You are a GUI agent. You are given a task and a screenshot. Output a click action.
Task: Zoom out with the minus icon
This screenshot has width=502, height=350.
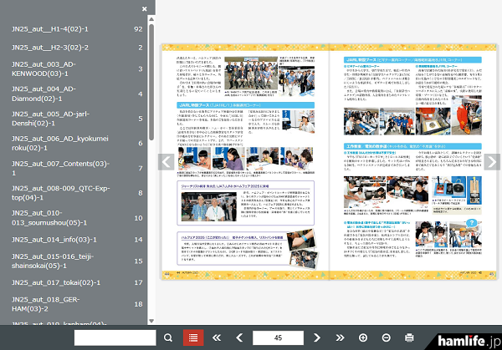(x=386, y=337)
